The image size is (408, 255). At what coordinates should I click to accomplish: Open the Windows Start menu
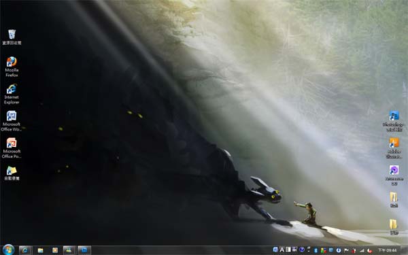(8, 250)
